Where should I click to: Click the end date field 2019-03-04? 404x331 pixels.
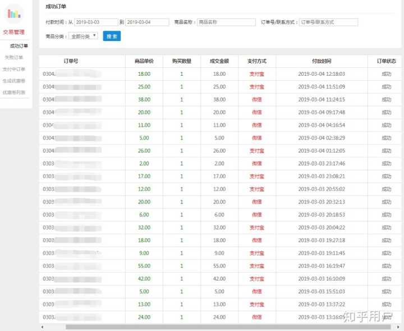tap(147, 22)
